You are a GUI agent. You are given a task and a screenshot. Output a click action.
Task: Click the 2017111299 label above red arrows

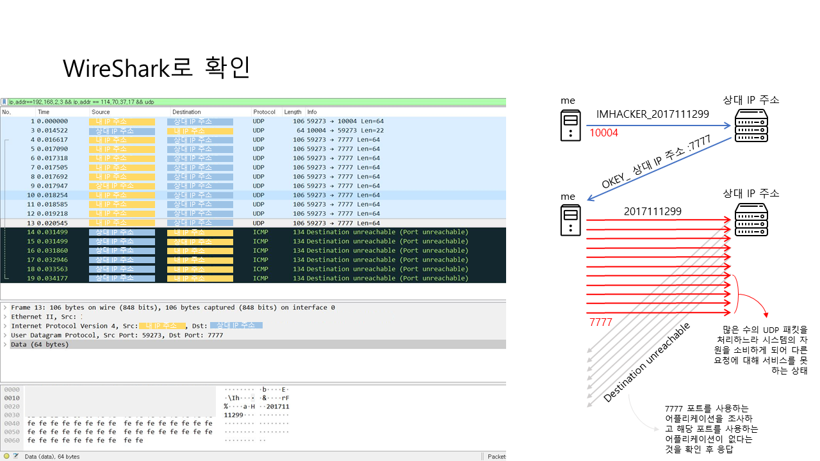(653, 211)
